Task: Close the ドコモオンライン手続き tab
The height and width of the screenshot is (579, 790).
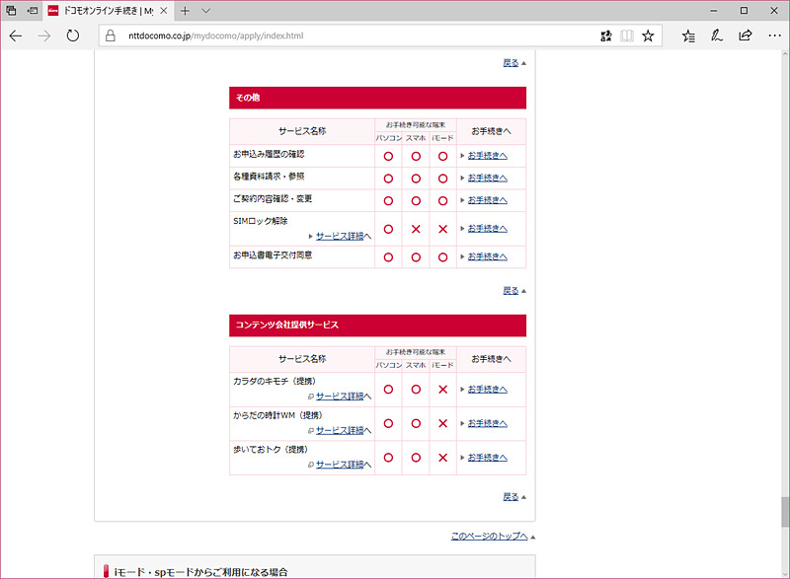Action: click(164, 11)
